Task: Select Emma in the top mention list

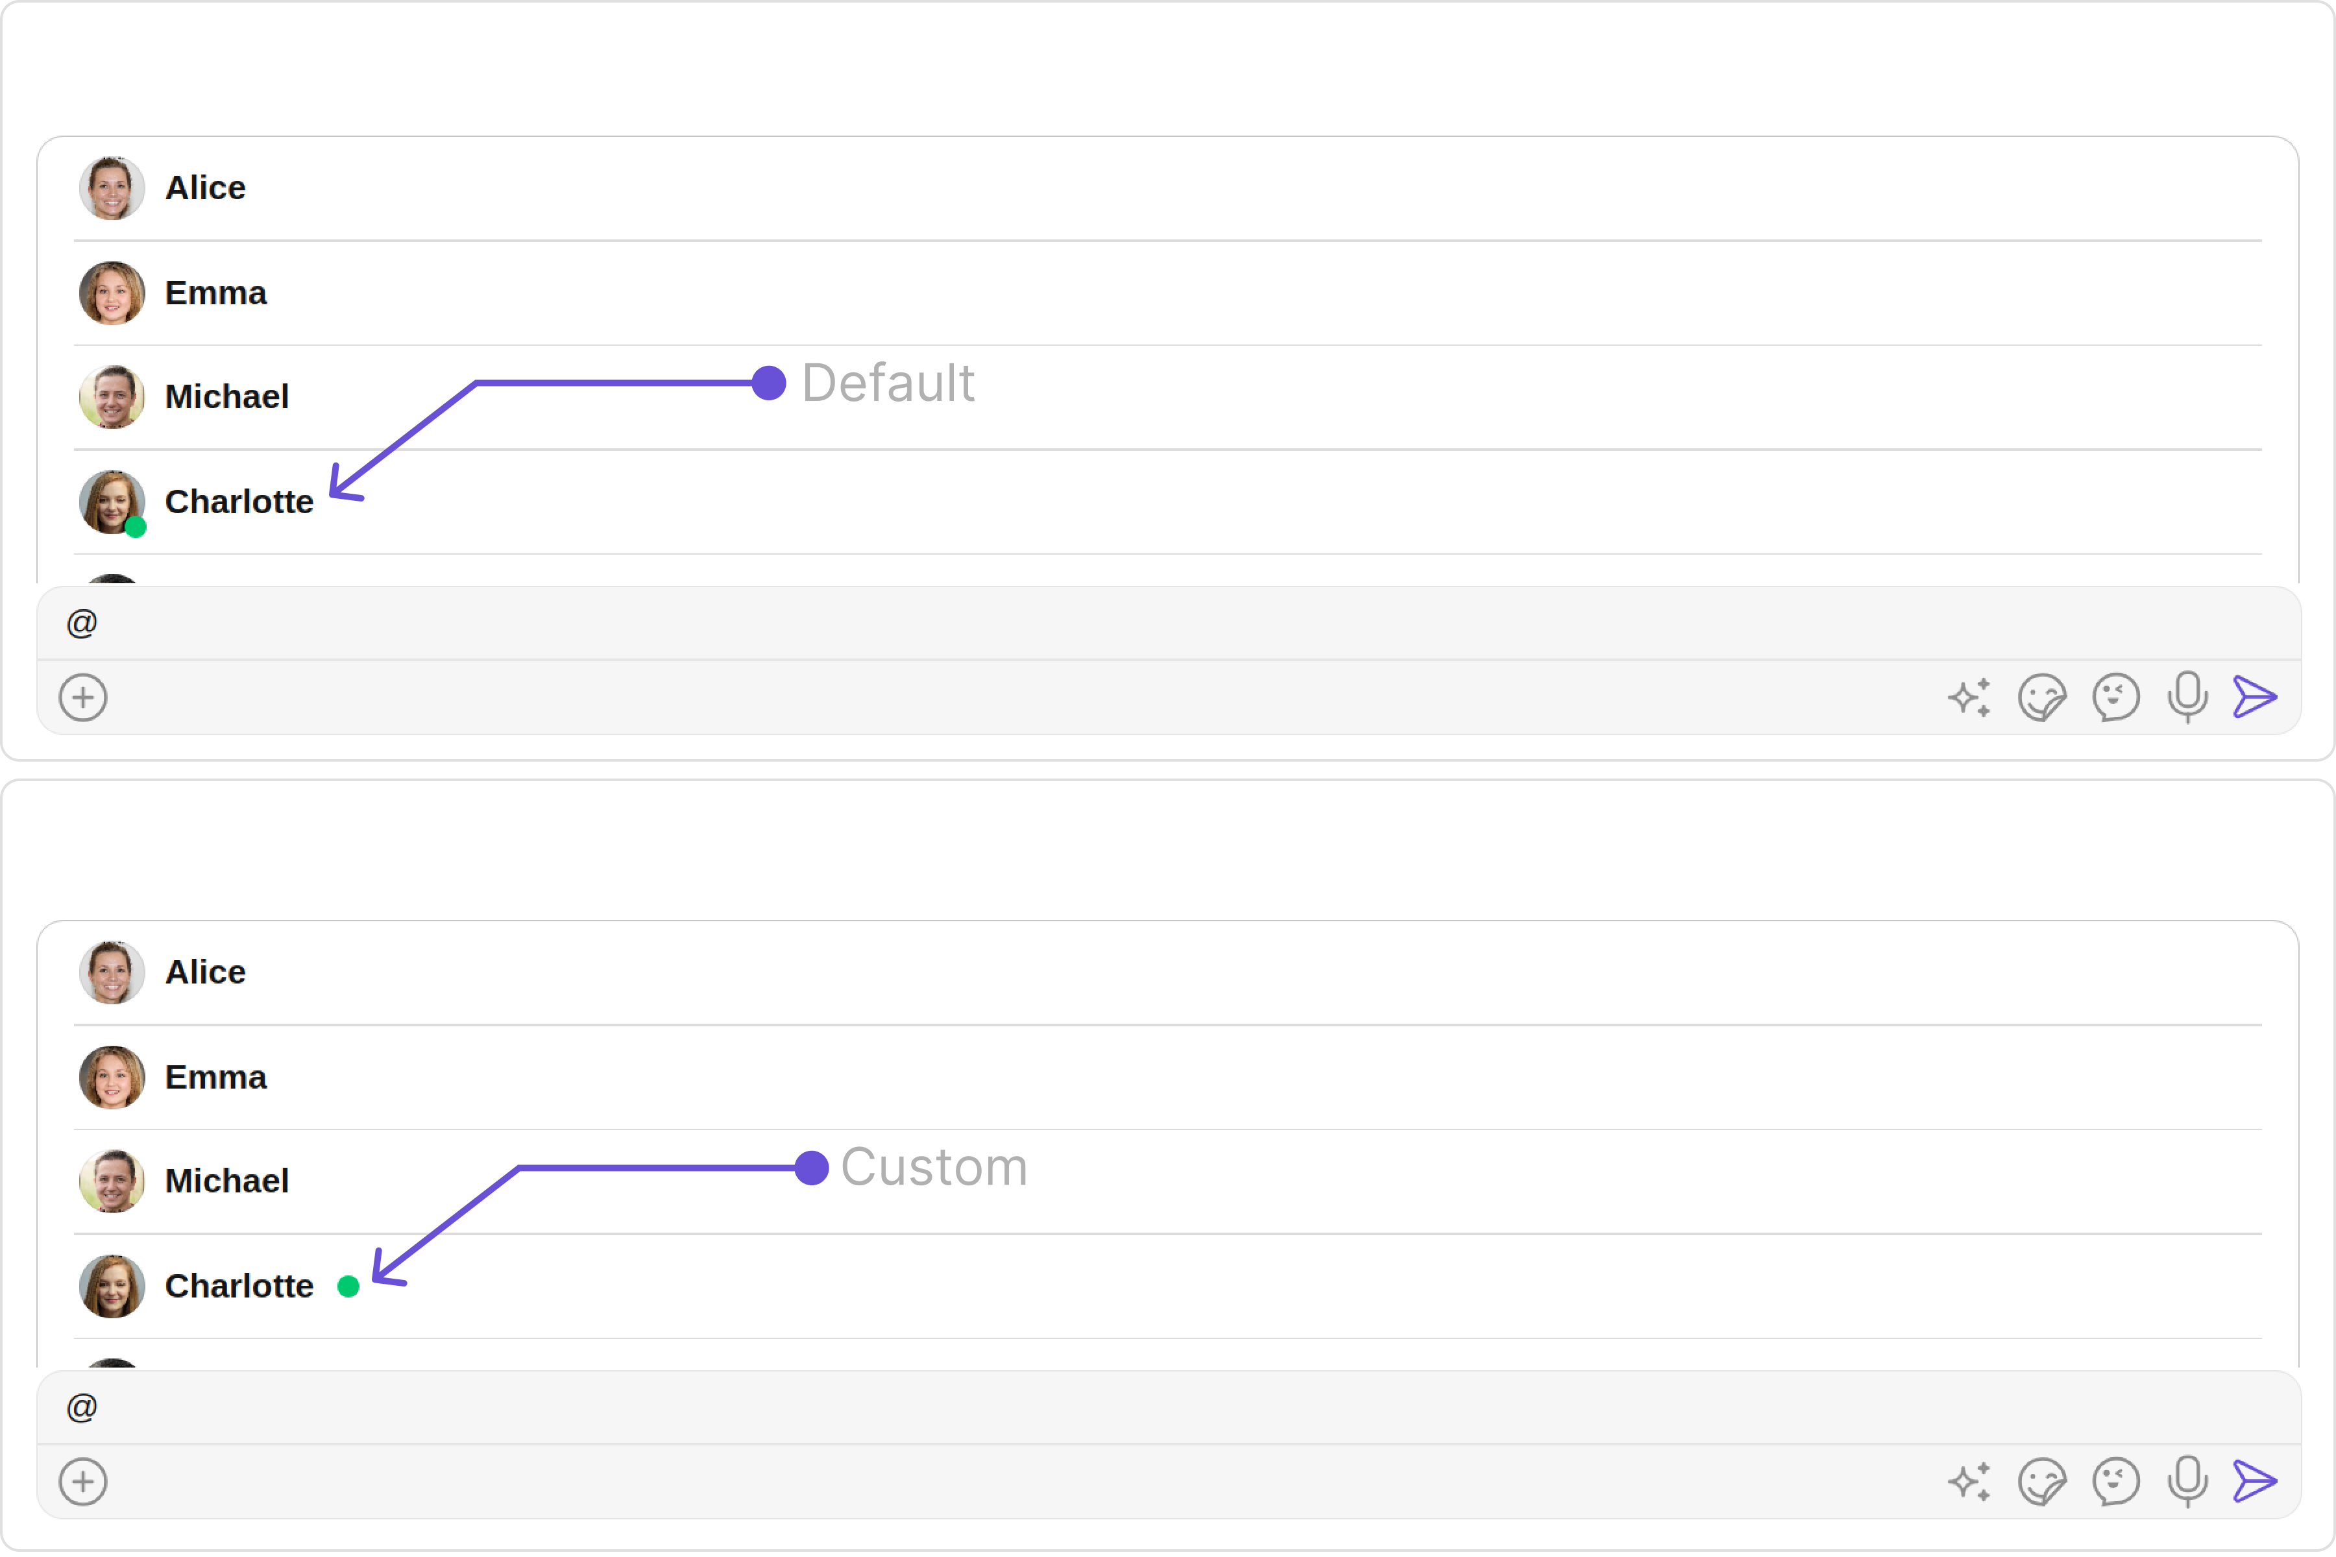Action: 1168,294
